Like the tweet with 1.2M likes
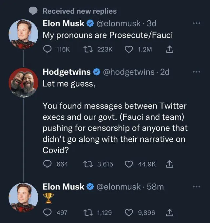 coord(129,49)
